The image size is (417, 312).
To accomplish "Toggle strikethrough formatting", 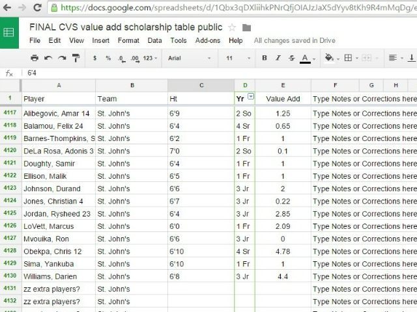I will (291, 58).
